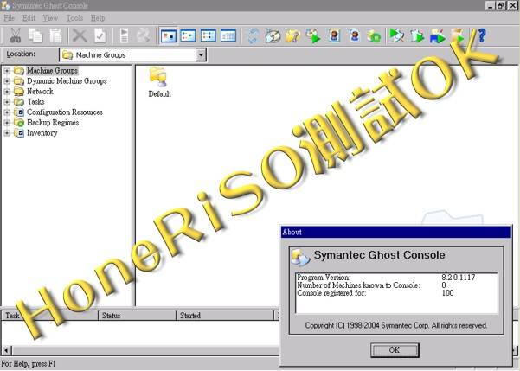
Task: Click the Refresh arrows toolbar icon
Action: click(254, 35)
